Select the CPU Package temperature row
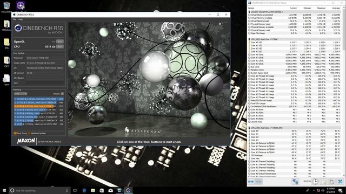This screenshot has width=346, height=194. (x=295, y=155)
